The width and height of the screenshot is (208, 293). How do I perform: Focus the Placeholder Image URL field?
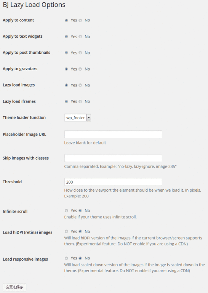point(113,134)
